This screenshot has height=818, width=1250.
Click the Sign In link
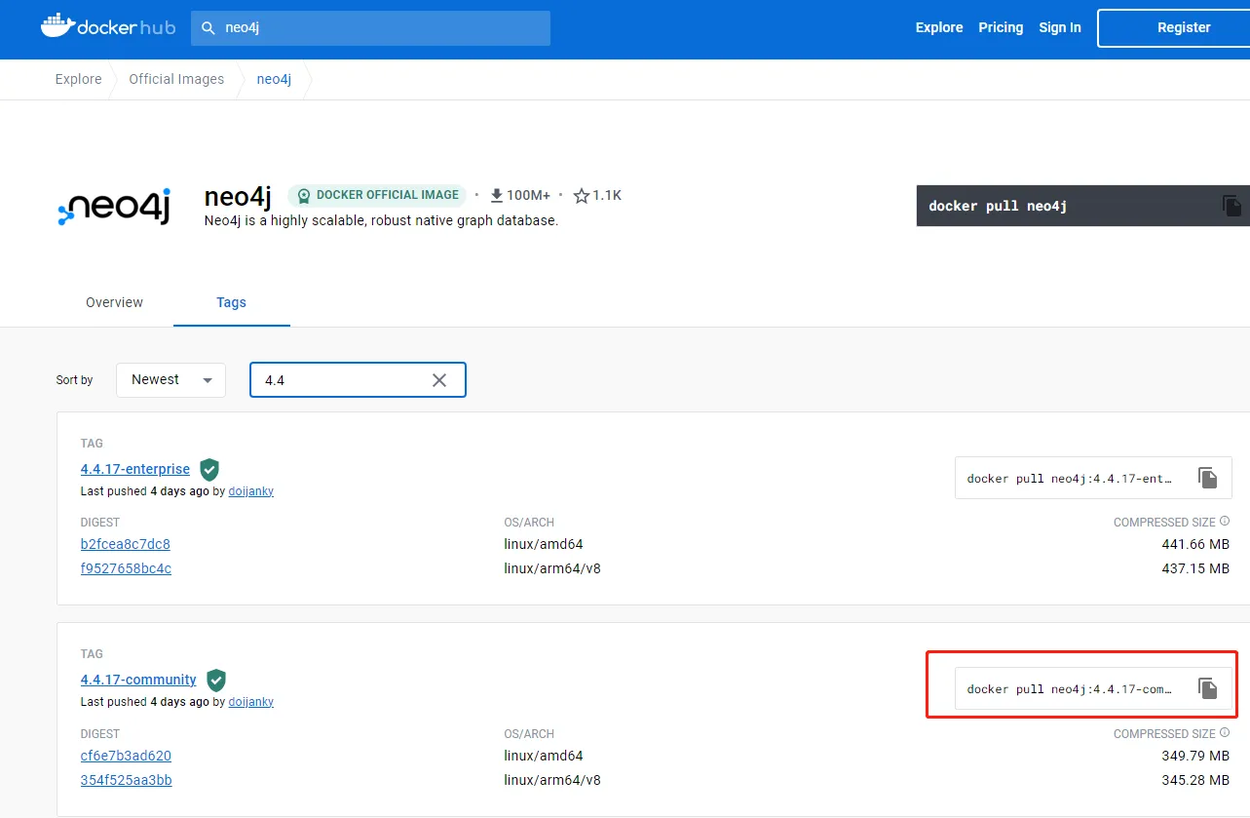1059,27
